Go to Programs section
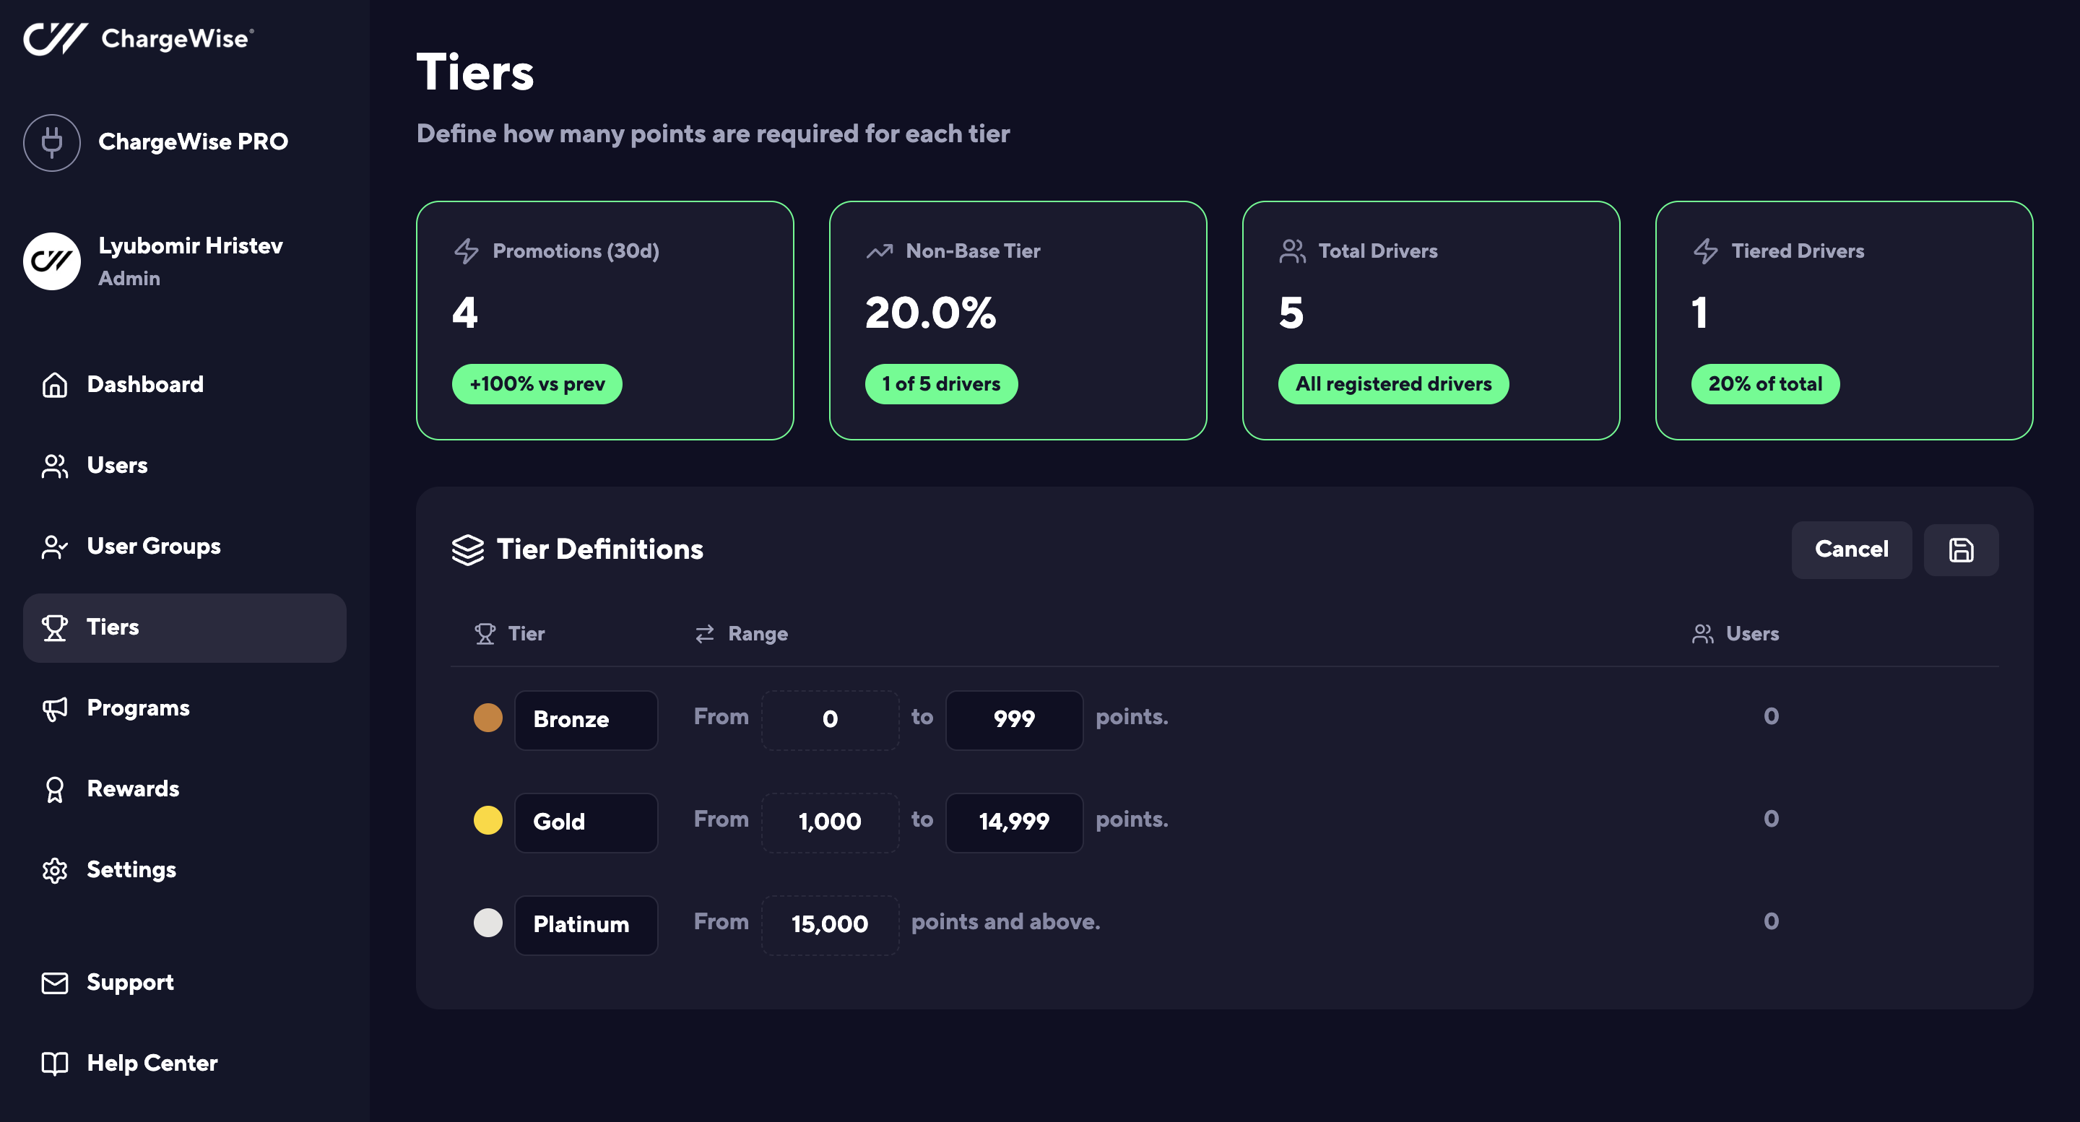The height and width of the screenshot is (1122, 2080). click(x=138, y=708)
